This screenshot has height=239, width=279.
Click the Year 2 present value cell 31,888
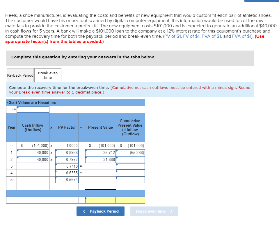tap(100, 159)
